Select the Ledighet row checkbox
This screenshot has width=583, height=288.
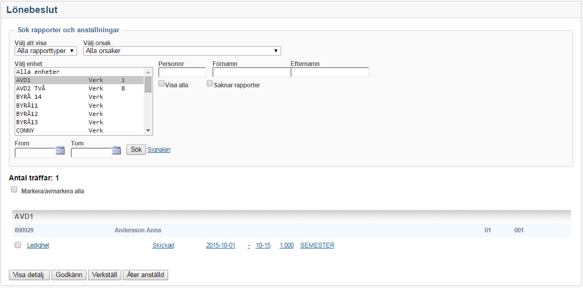[x=18, y=245]
